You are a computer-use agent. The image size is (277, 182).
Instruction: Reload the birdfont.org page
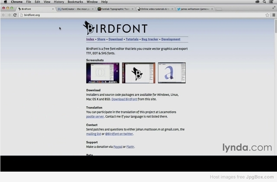coord(15,15)
